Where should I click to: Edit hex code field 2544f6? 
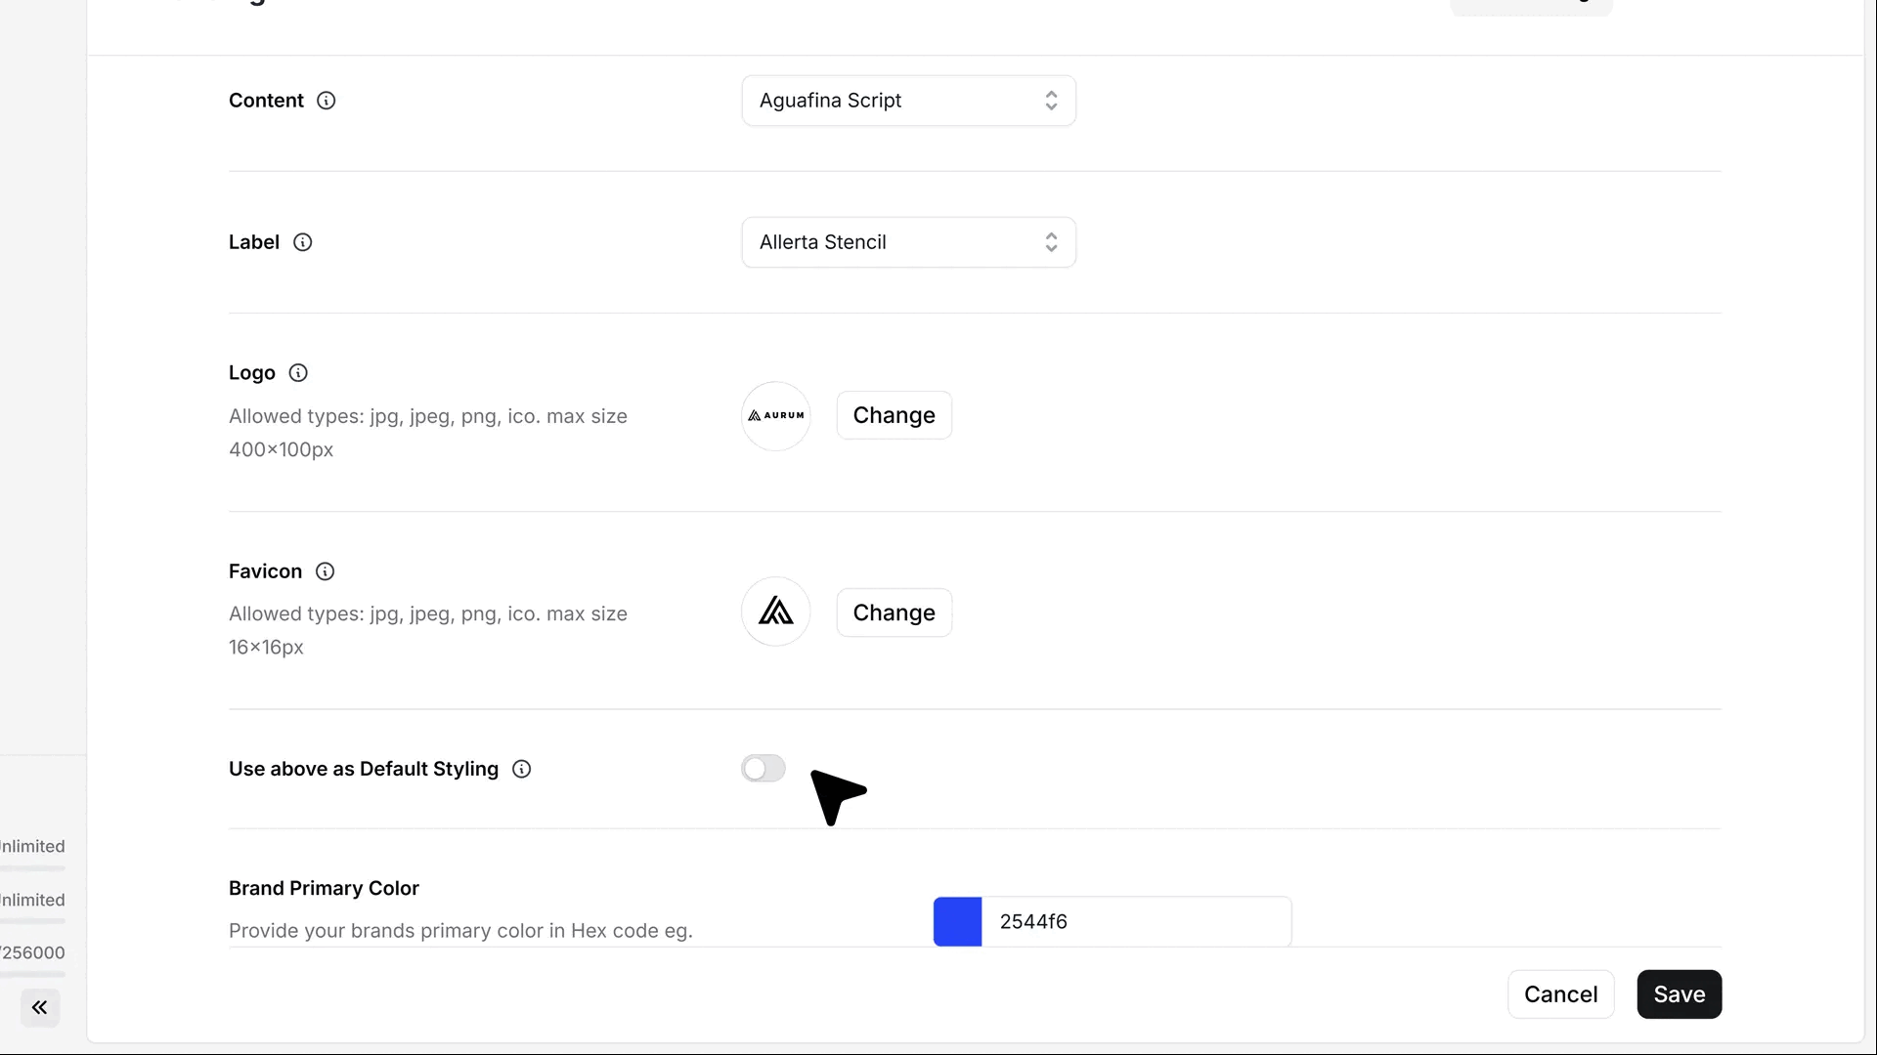coord(1136,922)
